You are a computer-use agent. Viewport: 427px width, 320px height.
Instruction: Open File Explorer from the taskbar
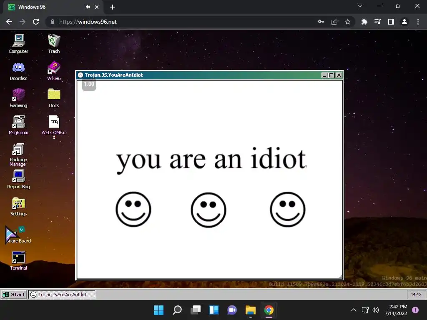[251, 310]
